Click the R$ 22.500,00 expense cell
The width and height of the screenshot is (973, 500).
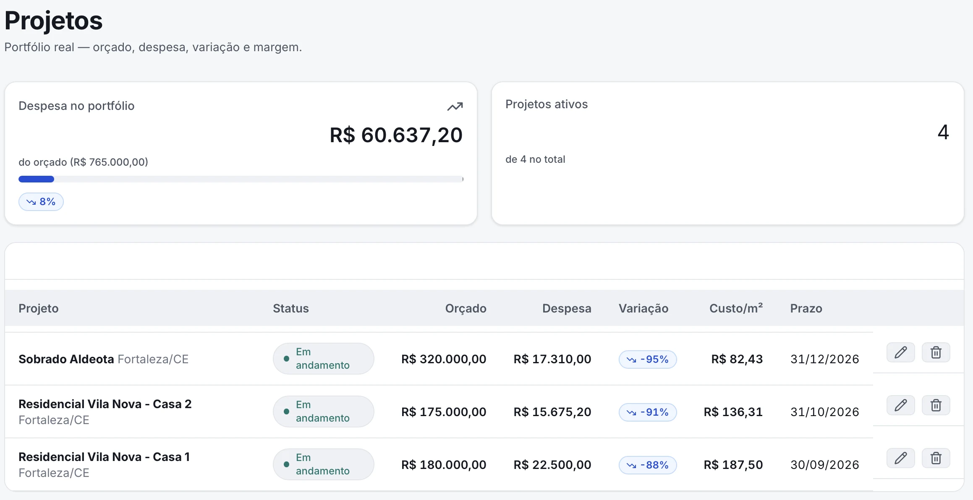(x=552, y=465)
